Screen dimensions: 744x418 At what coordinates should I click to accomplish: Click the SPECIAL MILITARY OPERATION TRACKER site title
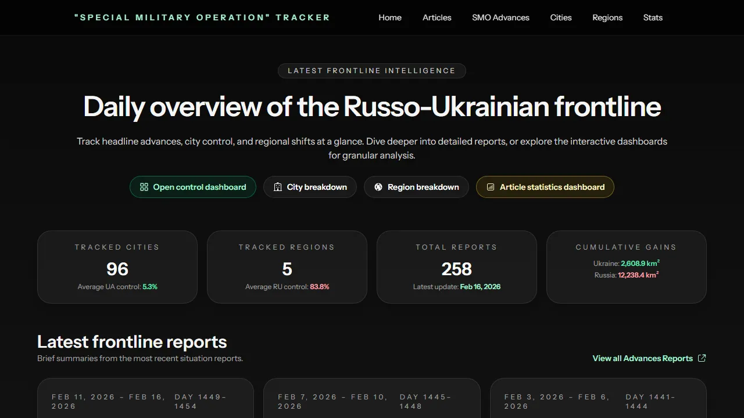coord(202,17)
